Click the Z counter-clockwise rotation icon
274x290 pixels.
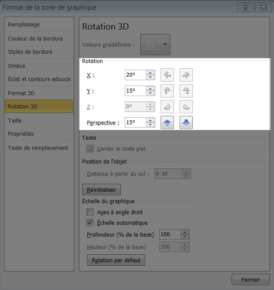point(186,107)
